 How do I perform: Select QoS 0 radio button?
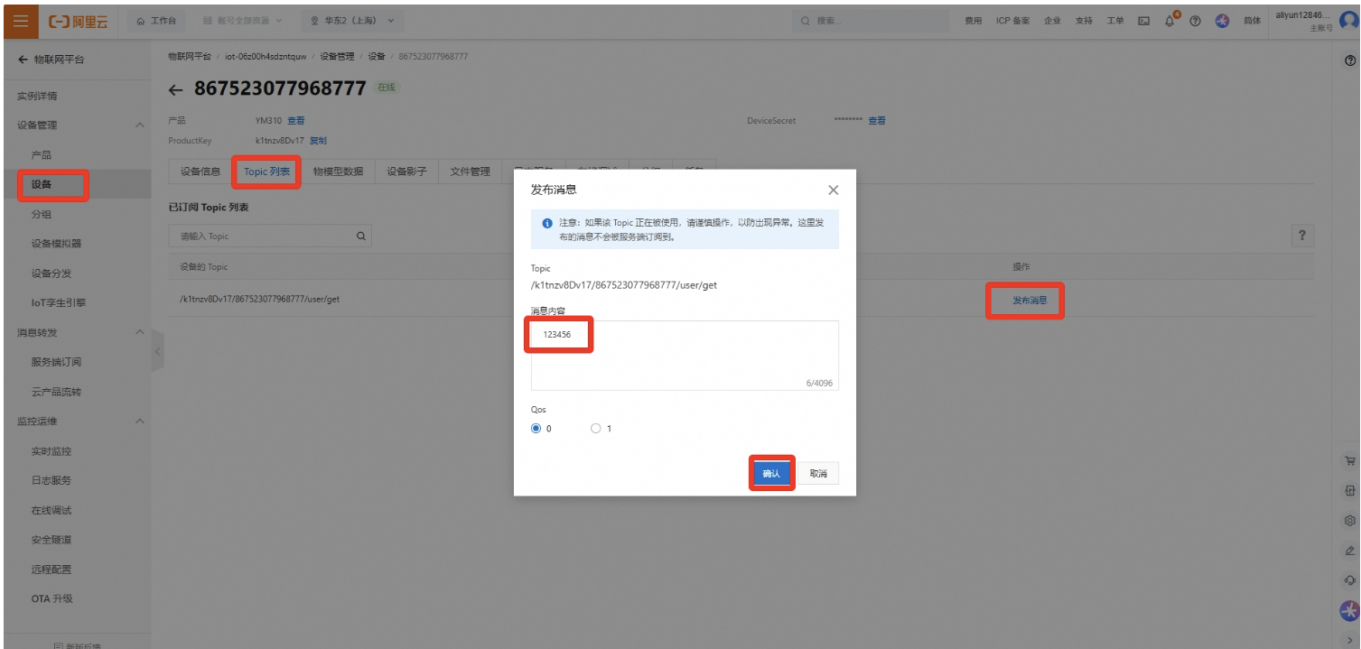[x=536, y=429]
